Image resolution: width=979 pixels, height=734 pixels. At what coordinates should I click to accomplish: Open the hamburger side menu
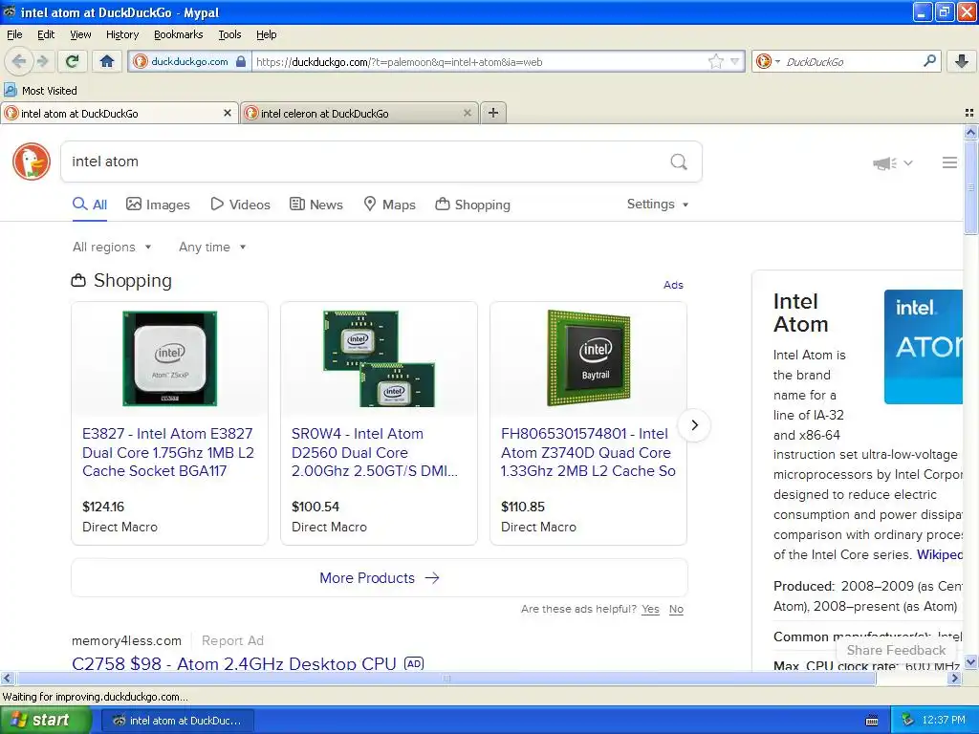[949, 162]
